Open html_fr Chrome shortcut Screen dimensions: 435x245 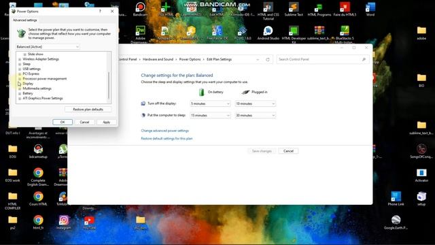coord(38,223)
